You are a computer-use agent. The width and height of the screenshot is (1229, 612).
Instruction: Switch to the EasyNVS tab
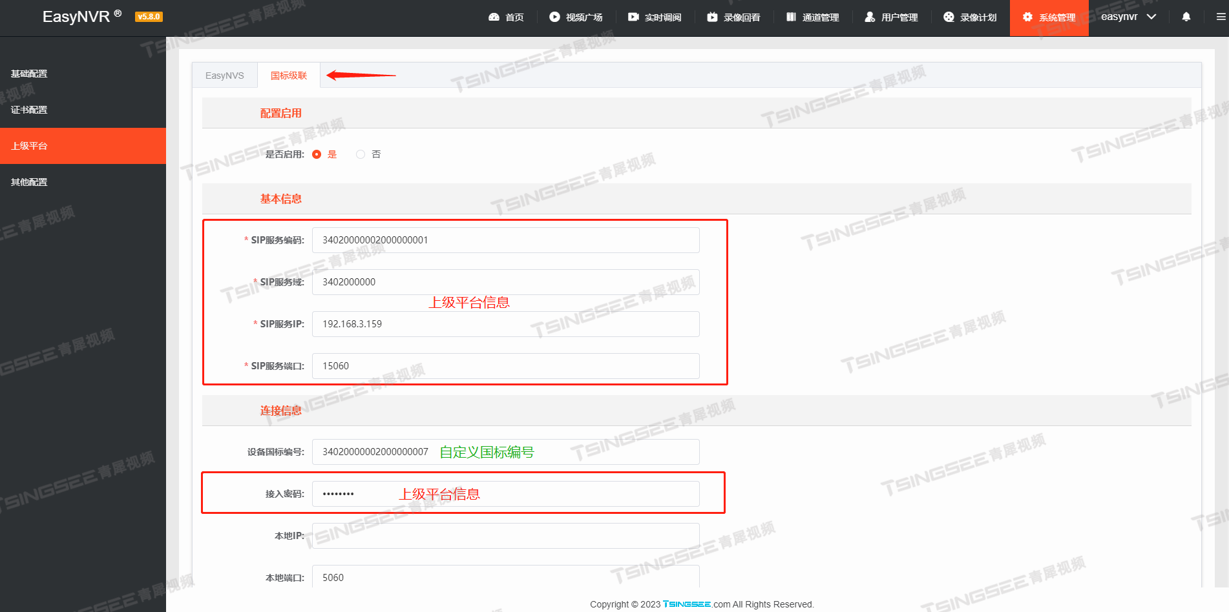coord(225,76)
